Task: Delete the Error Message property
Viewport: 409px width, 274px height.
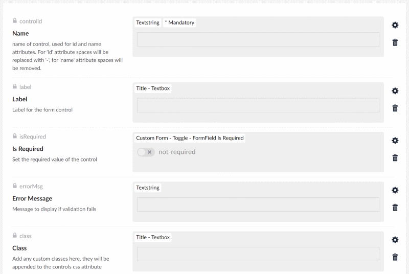Action: 395,207
